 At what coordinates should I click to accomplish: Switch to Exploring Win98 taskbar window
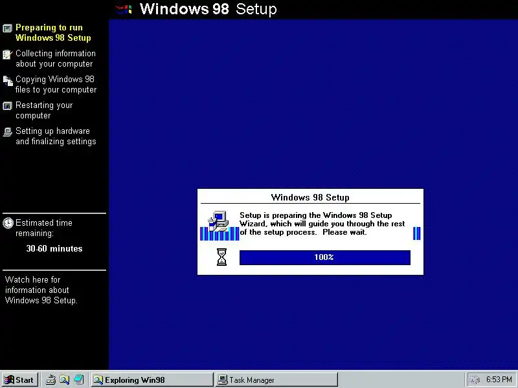pos(152,380)
